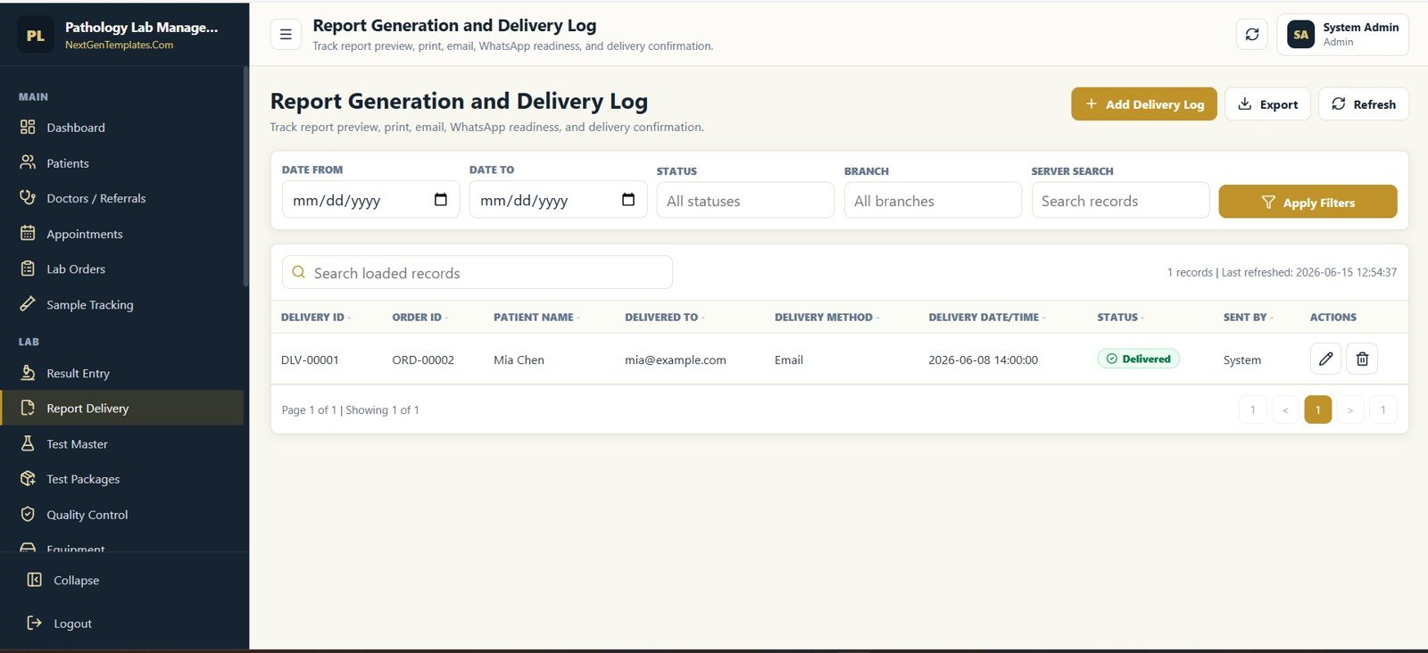Focus the Search loaded records field
Screen dimensions: 1428x653
[x=477, y=272]
